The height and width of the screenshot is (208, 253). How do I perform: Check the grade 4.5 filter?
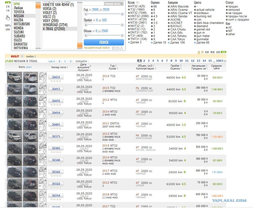point(152,16)
